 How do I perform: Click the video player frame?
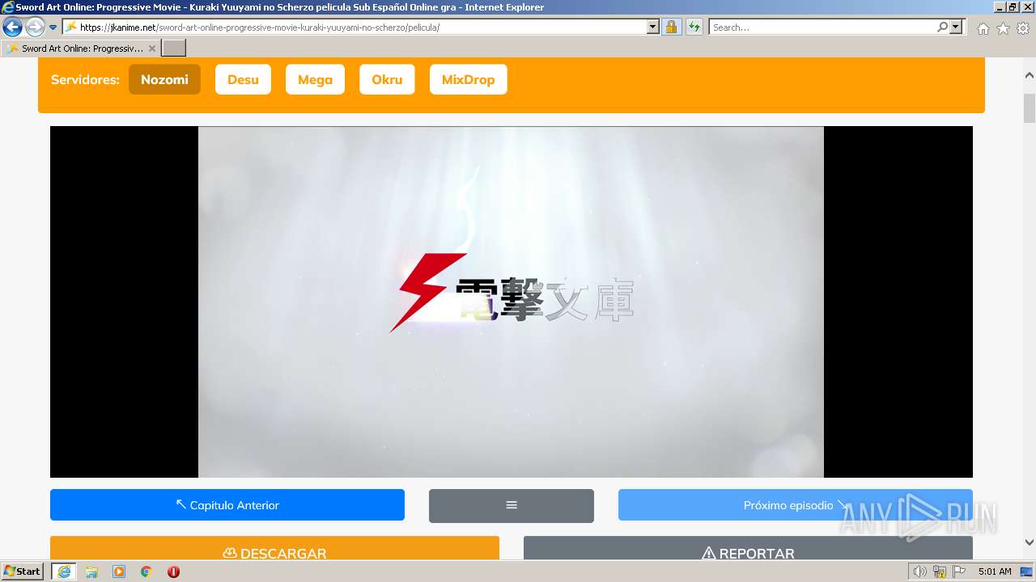tap(512, 302)
